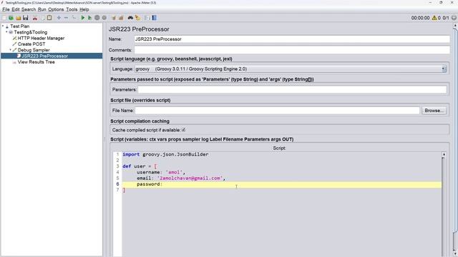Collapse all tree nodes with minus icon
This screenshot has height=257, width=458.
coord(66,18)
